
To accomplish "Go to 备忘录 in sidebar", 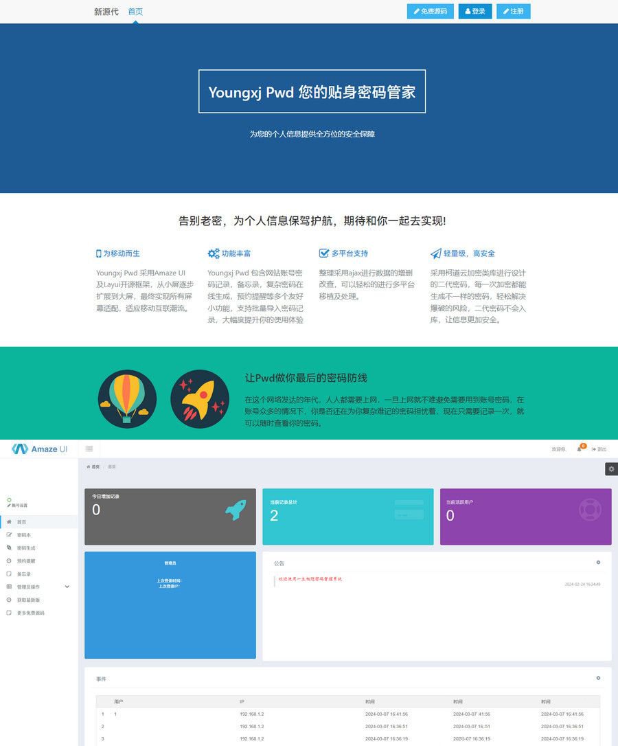I will (24, 574).
